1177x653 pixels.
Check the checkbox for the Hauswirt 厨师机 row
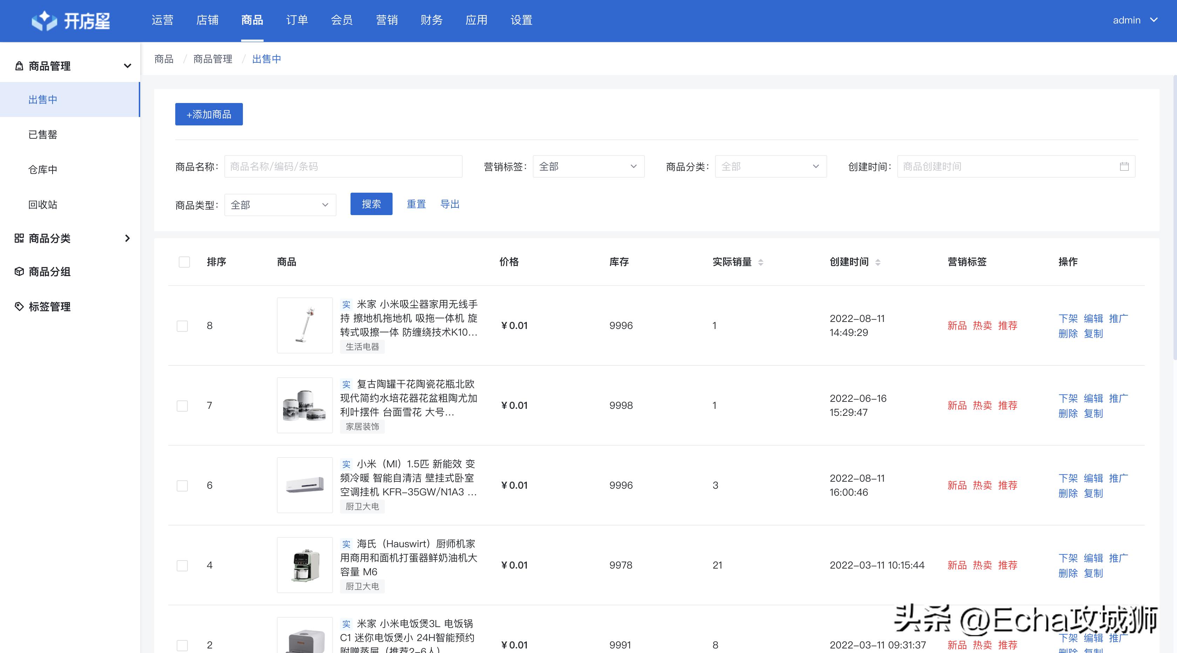(182, 565)
